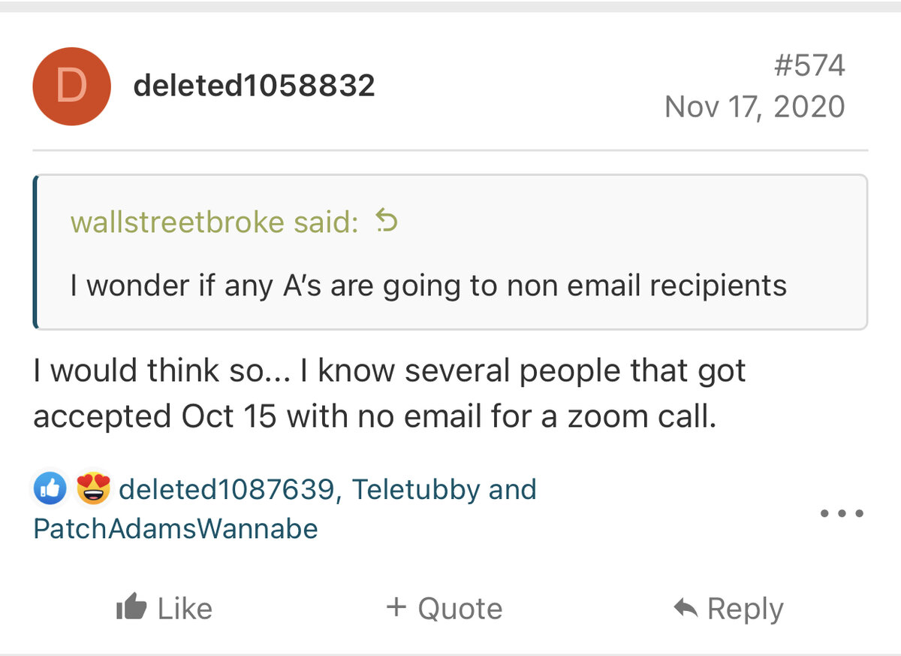The height and width of the screenshot is (656, 901).
Task: Open deleted1087639 in the reactions list
Action: click(x=225, y=490)
